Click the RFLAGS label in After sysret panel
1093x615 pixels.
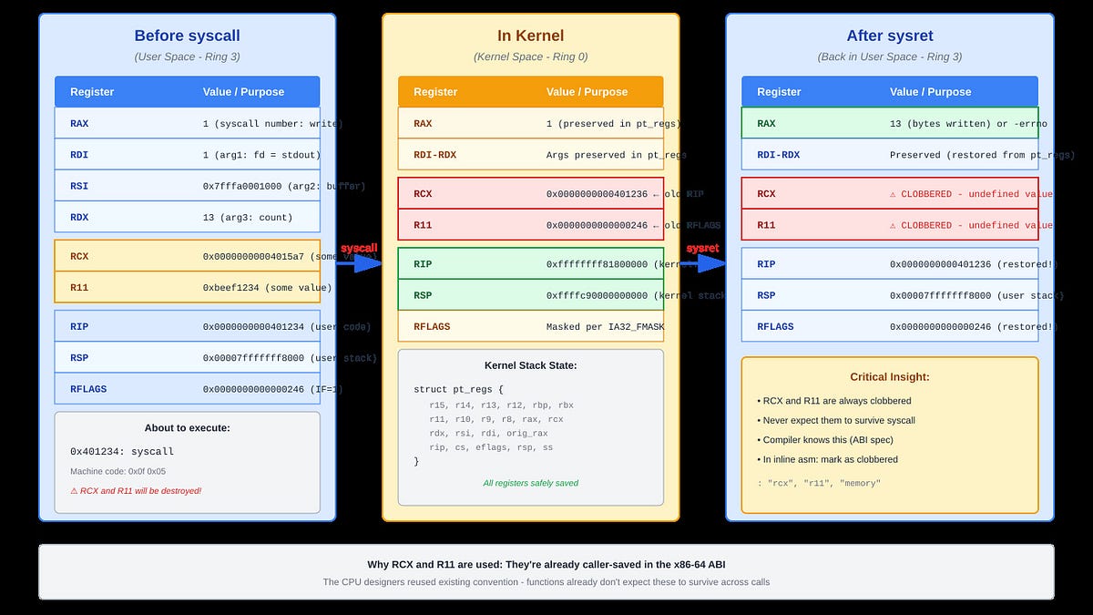coord(775,327)
